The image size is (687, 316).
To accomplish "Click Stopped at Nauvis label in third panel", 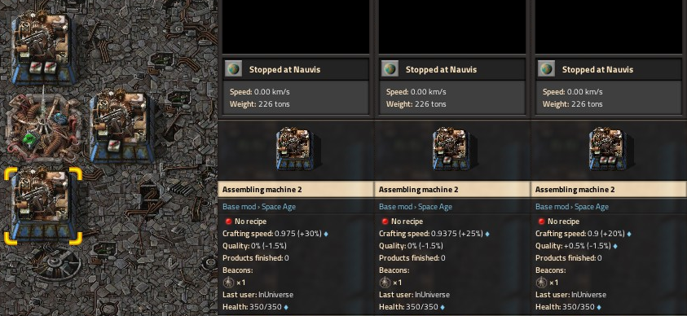I will click(597, 69).
